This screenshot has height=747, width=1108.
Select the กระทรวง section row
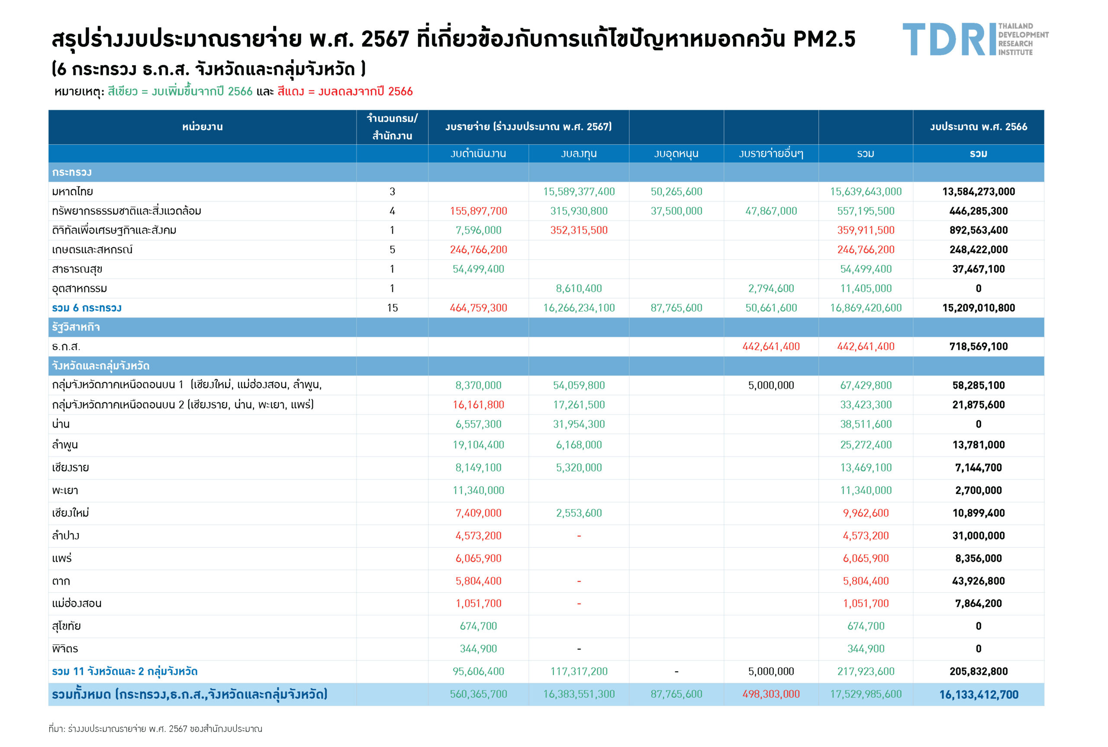pos(546,172)
